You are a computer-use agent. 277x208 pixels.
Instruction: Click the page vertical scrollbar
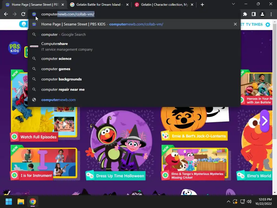pyautogui.click(x=275, y=81)
